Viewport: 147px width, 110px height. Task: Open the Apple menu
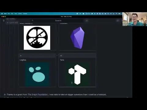point(2,14)
